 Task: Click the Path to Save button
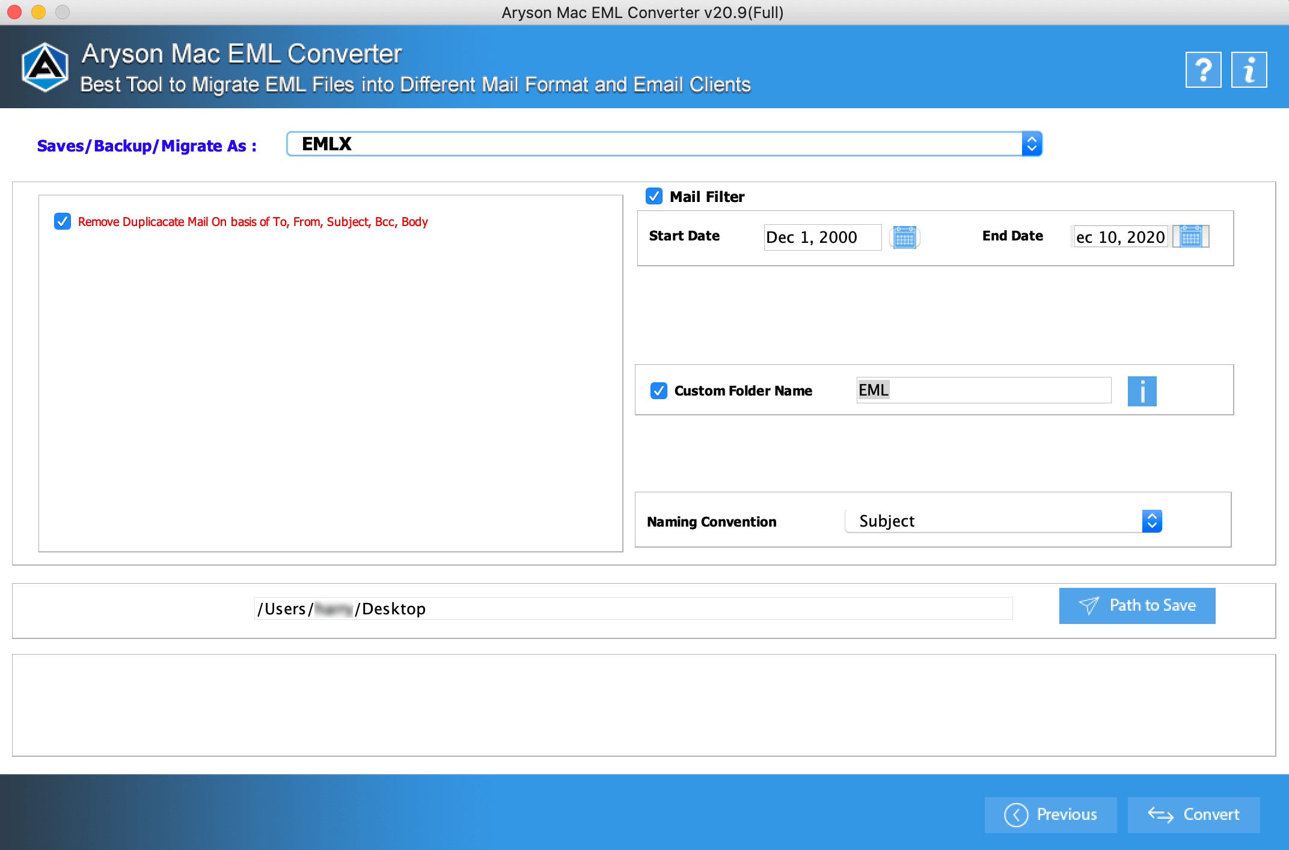point(1137,605)
